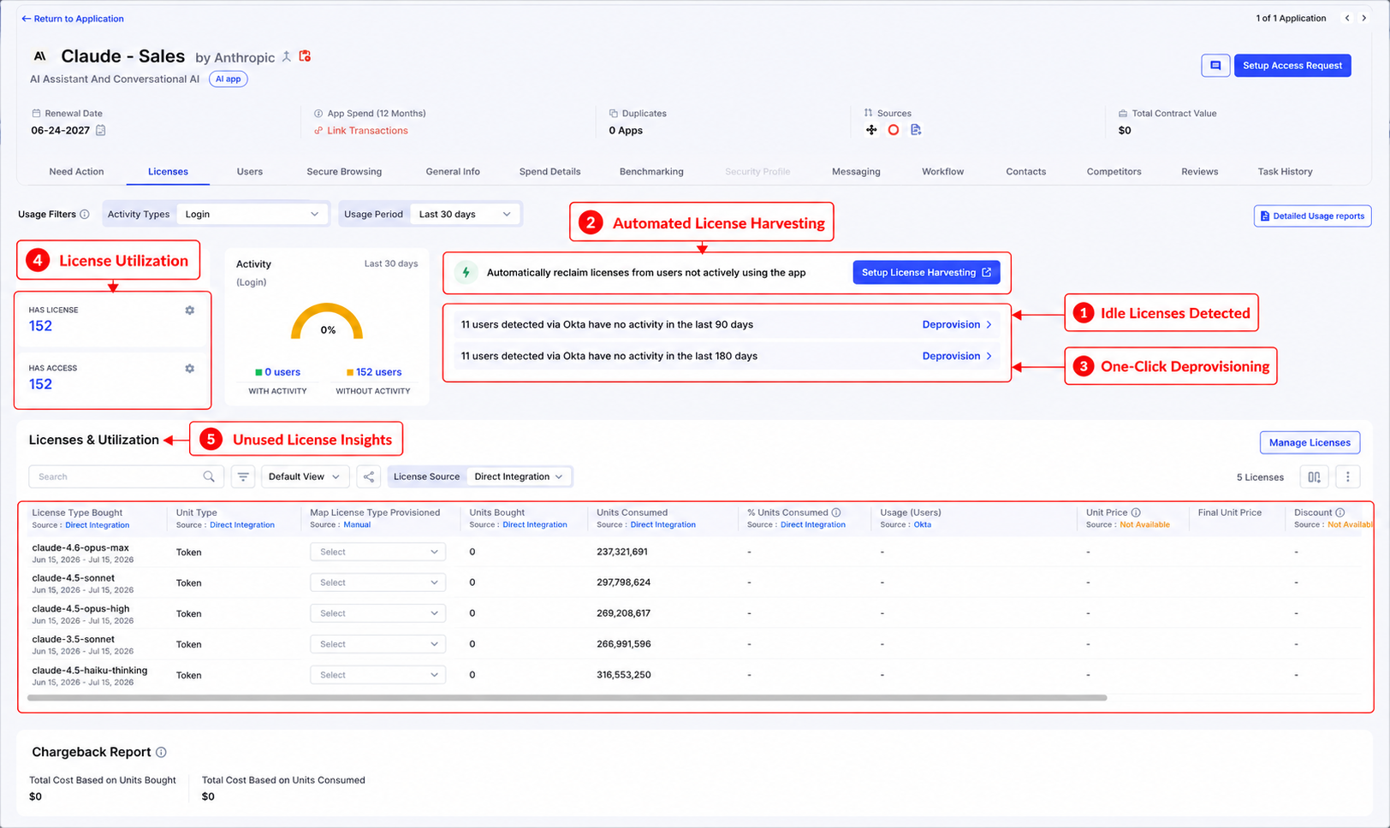This screenshot has width=1390, height=828.
Task: Click Setup License Harvesting button
Action: tap(926, 273)
